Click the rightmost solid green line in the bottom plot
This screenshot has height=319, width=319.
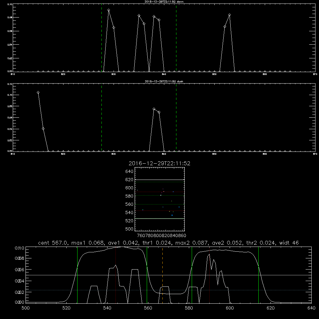coord(259,275)
